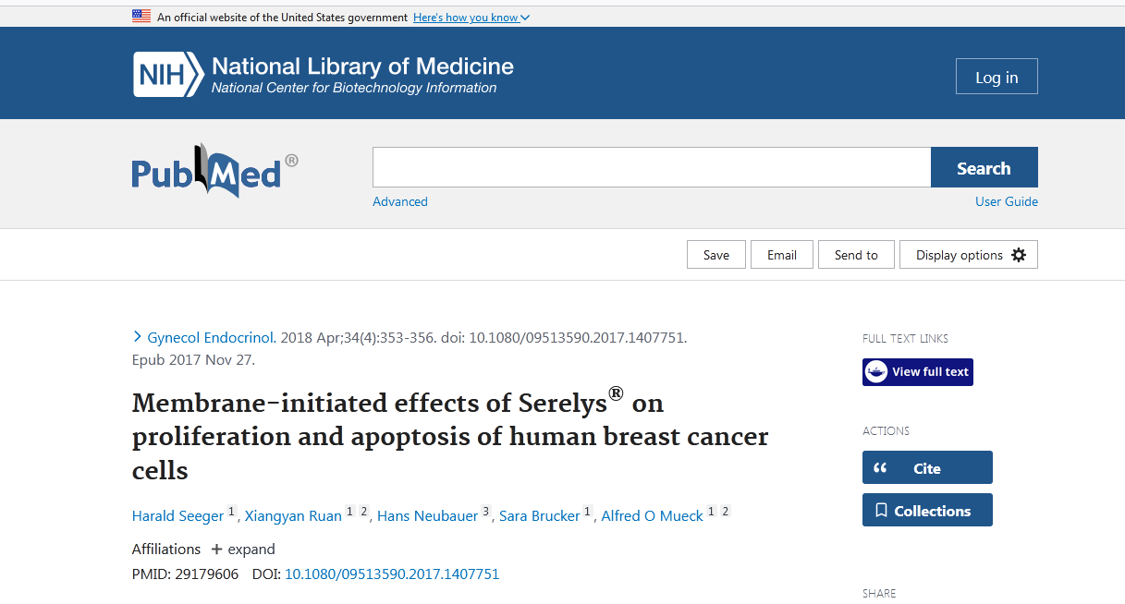The image size is (1125, 604).
Task: Open the DOI link under the authors
Action: point(392,574)
